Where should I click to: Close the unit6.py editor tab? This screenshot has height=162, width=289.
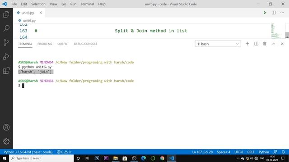click(41, 13)
